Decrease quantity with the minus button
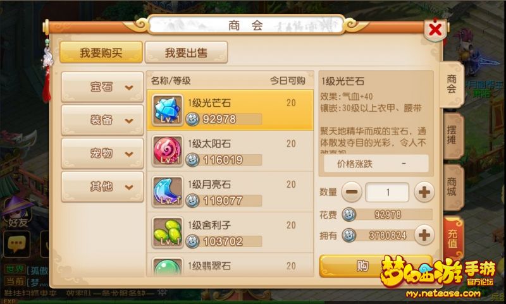Viewport: 506px width, 304px height. tap(352, 192)
